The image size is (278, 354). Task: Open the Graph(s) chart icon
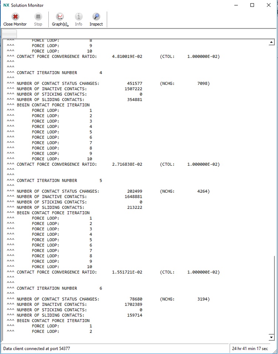click(60, 17)
